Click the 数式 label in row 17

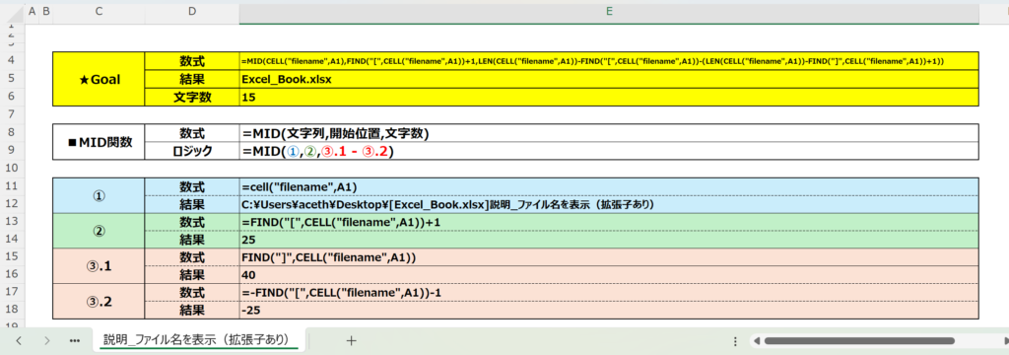tap(192, 293)
